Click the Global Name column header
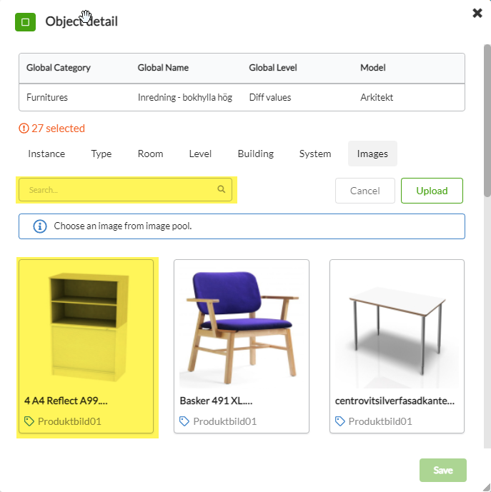The image size is (491, 492). (163, 67)
